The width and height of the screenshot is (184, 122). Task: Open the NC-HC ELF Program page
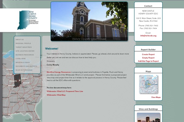24,70
